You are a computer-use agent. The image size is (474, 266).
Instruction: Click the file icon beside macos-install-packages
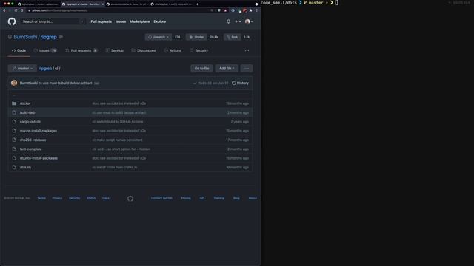(x=14, y=131)
